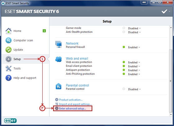Open Enter advanced setup link
This screenshot has width=174, height=126.
click(x=72, y=109)
